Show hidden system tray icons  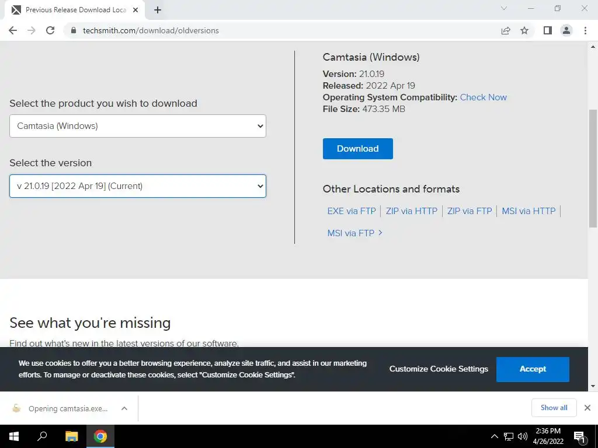[494, 436]
